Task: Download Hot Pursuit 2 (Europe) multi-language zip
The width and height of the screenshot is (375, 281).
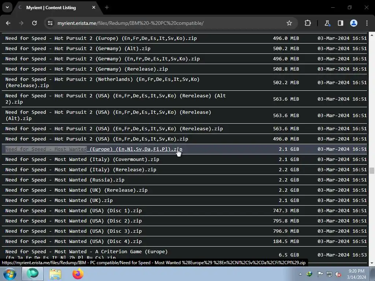Action: click(x=101, y=38)
